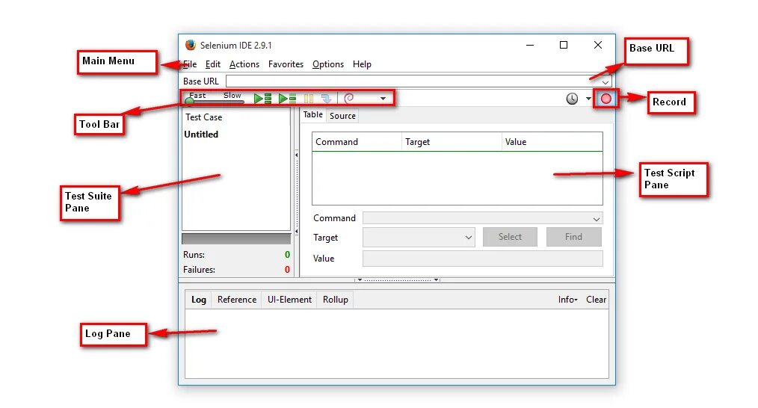The width and height of the screenshot is (758, 408).
Task: Open the Options menu
Action: tap(327, 64)
